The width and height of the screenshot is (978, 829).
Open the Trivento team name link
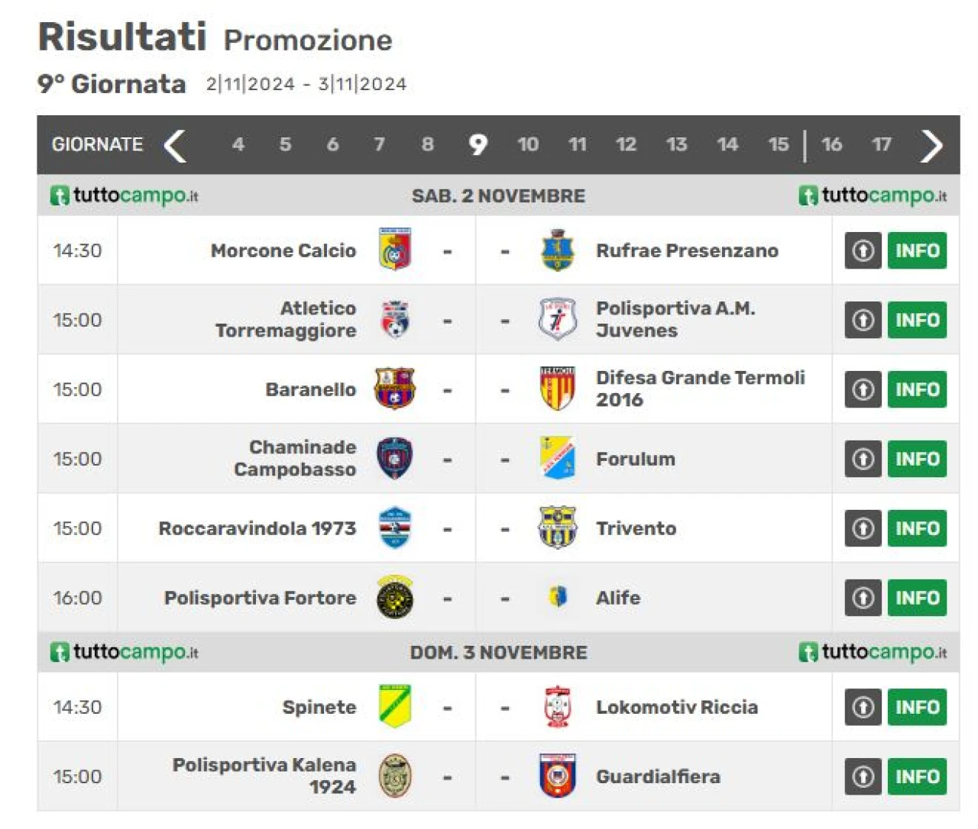click(x=636, y=528)
